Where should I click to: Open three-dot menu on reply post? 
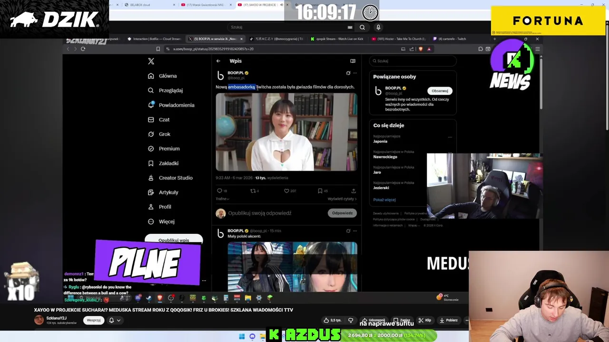(355, 231)
